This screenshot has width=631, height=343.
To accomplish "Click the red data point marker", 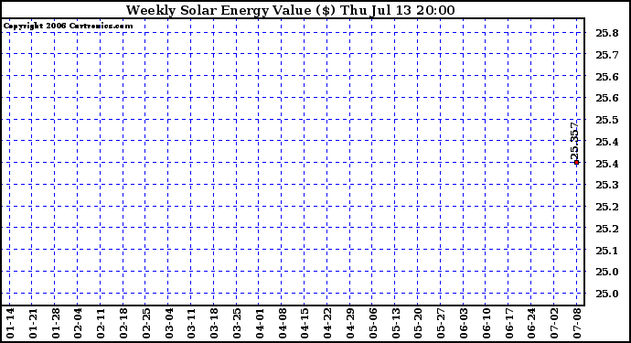I will pyautogui.click(x=577, y=162).
